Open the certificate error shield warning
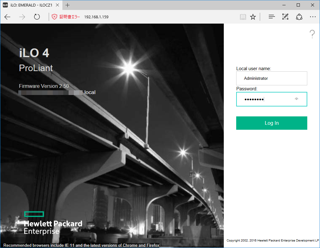This screenshot has width=320, height=248. point(54,17)
